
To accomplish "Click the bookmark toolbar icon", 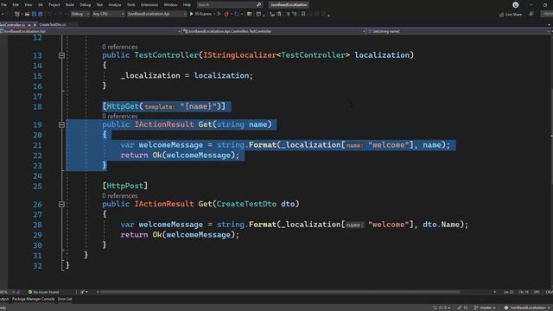I will click(303, 14).
